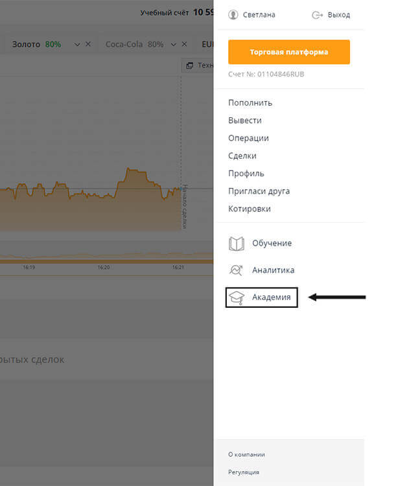Open Операции from the account menu
The image size is (409, 486).
coord(248,138)
